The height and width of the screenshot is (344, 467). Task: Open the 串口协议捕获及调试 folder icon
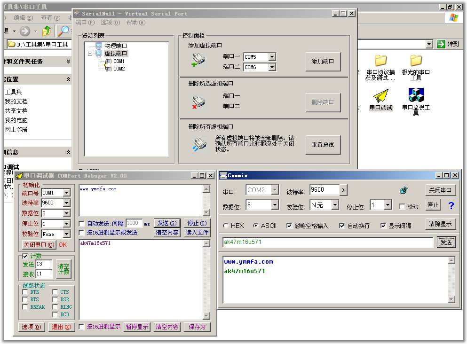point(380,61)
